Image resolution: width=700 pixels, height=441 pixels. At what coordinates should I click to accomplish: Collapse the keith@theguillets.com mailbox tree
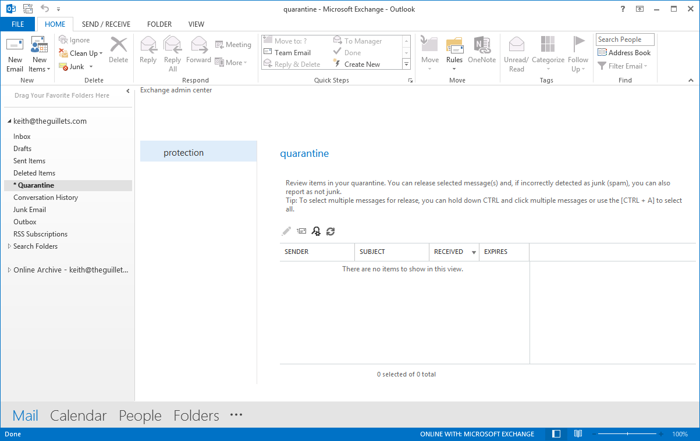point(9,121)
